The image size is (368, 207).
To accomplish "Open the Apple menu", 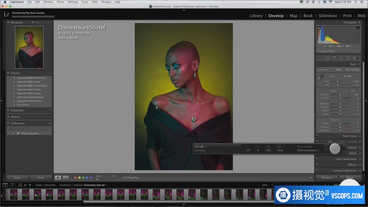I will click(5, 2).
